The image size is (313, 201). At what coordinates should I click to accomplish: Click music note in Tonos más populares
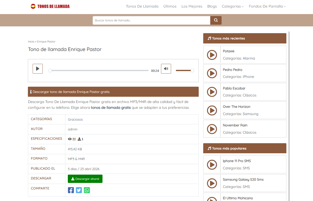click(209, 148)
